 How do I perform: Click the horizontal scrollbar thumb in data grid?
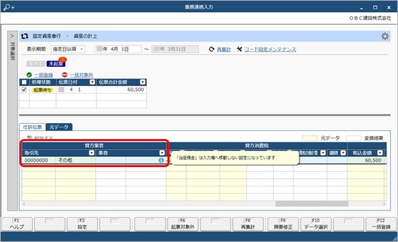point(312,203)
